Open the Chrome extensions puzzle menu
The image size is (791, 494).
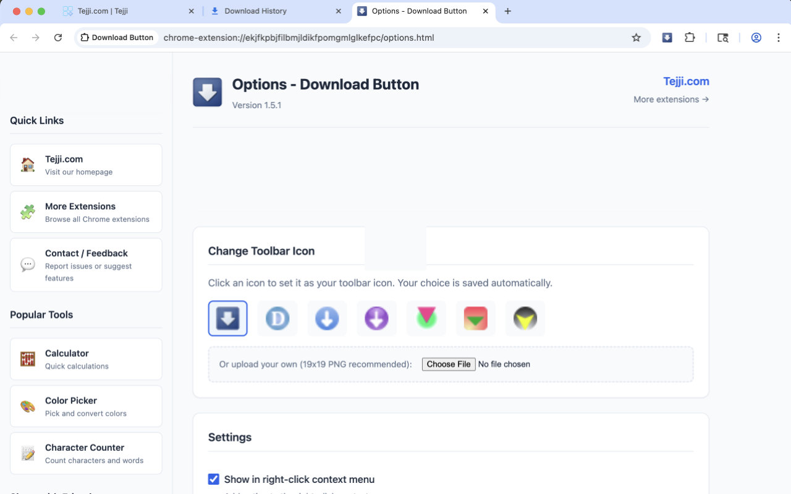pyautogui.click(x=690, y=37)
